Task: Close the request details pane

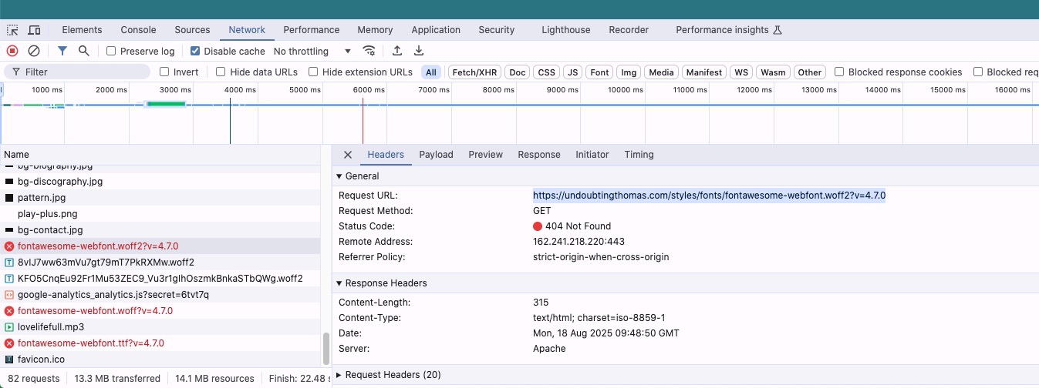Action: coord(347,155)
